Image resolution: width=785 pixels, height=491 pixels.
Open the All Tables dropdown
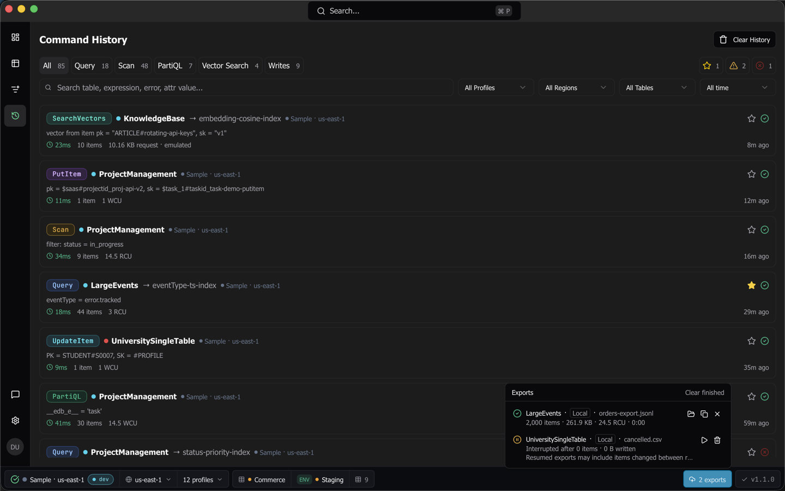tap(656, 88)
